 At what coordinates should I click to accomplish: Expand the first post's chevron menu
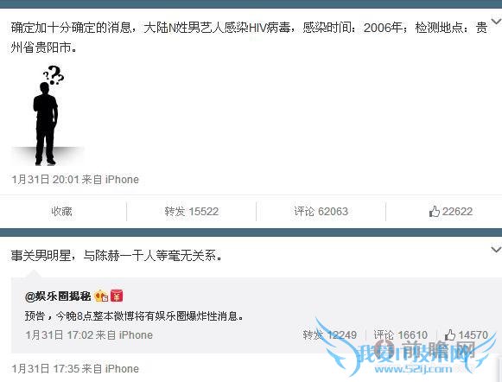point(496,22)
